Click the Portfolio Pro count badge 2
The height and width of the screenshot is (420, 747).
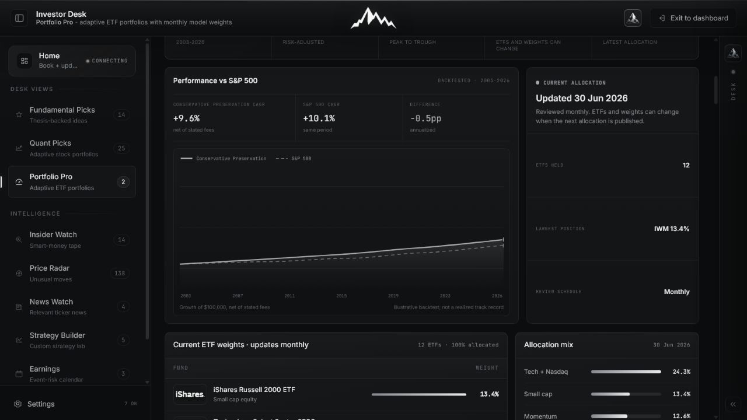(123, 182)
